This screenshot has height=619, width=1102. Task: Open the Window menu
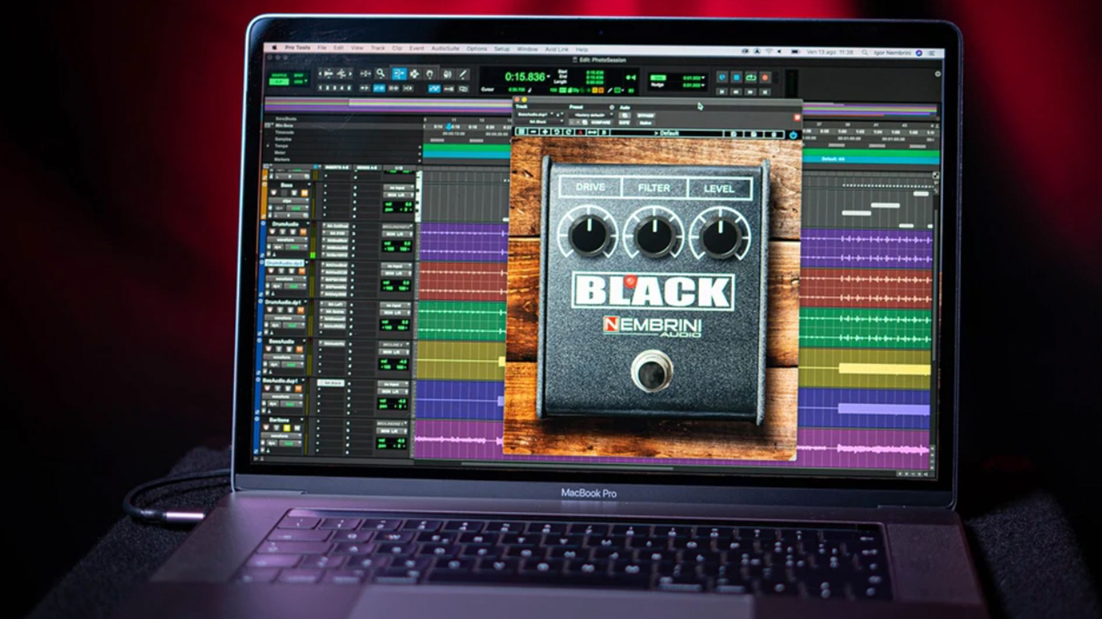click(x=528, y=49)
